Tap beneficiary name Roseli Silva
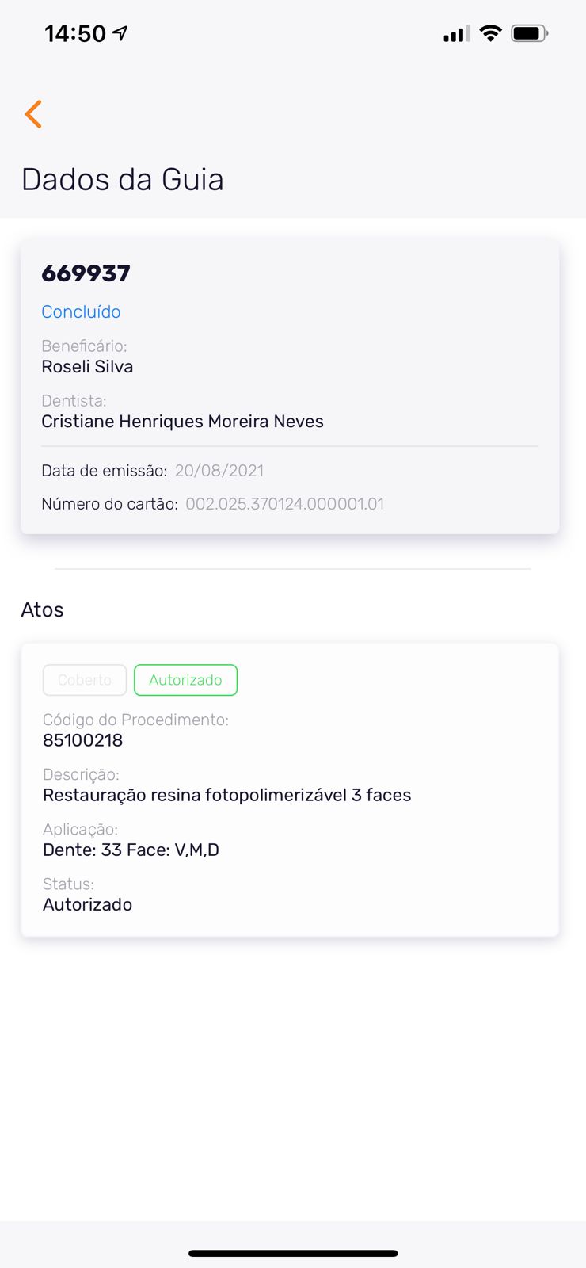The width and height of the screenshot is (586, 1268). (87, 367)
